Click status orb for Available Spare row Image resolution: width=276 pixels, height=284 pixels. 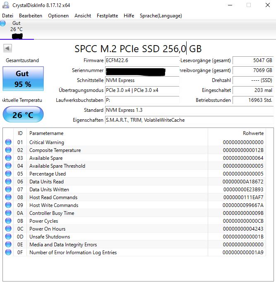(x=8, y=158)
